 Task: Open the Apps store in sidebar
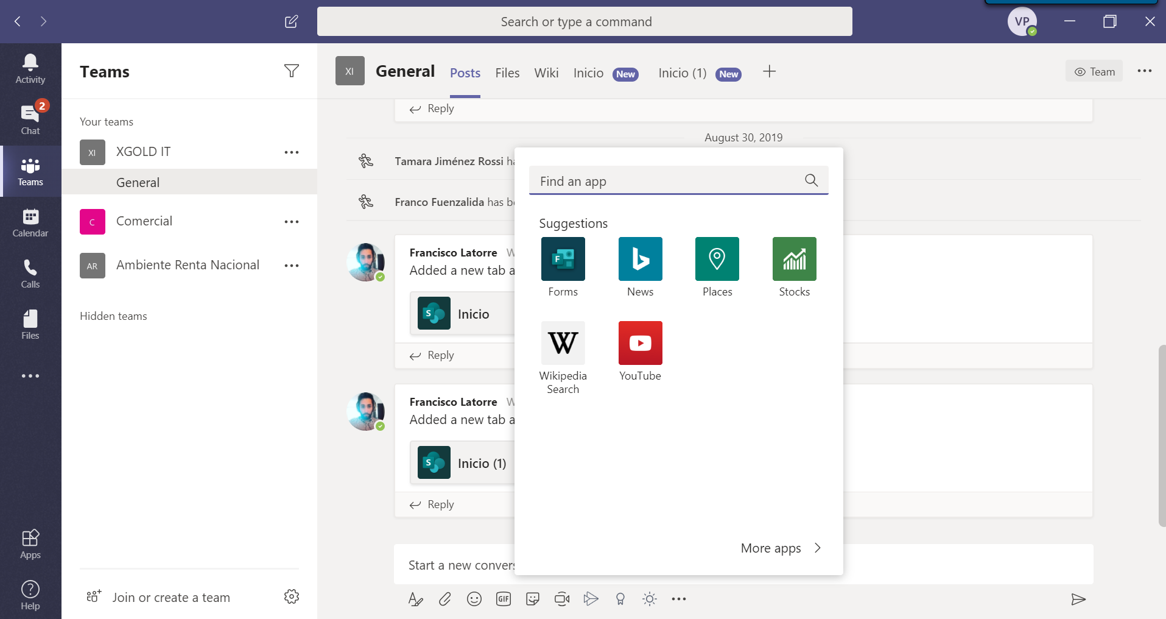click(x=30, y=544)
